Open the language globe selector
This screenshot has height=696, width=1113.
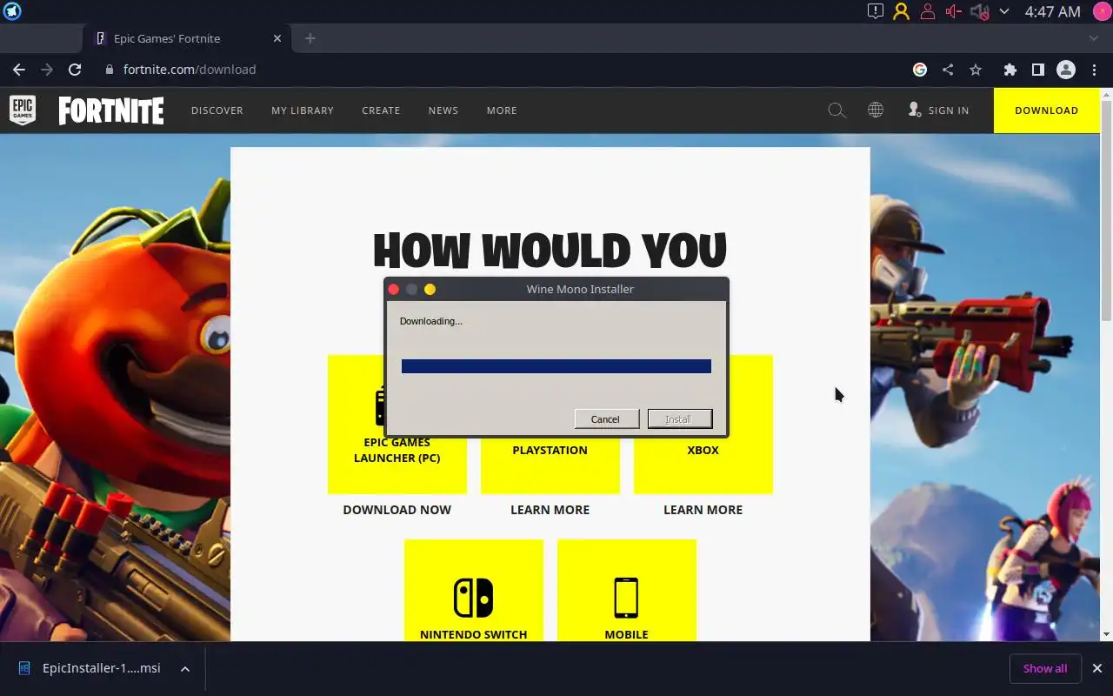click(876, 110)
